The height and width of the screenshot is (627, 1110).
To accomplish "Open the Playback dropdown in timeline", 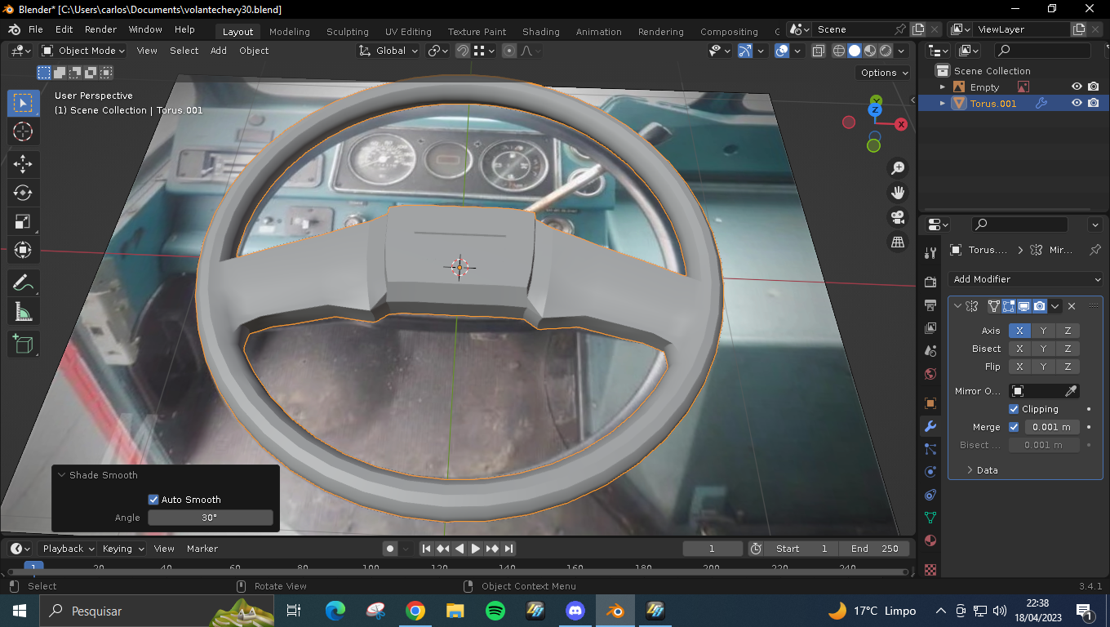I will click(69, 549).
